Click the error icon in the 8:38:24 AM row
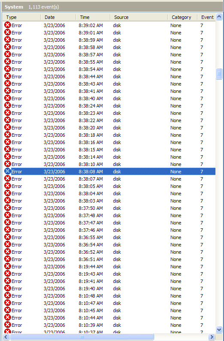The width and height of the screenshot is (224, 341). [x=8, y=105]
